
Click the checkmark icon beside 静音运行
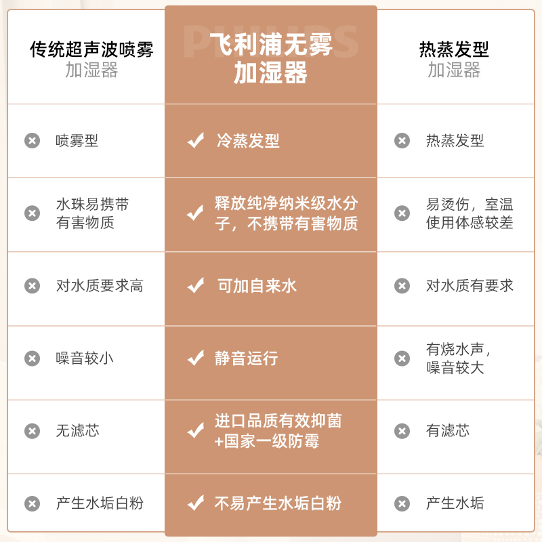coord(196,358)
